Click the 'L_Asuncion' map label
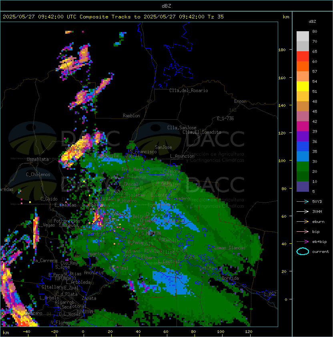333x337 pixels. [182, 156]
